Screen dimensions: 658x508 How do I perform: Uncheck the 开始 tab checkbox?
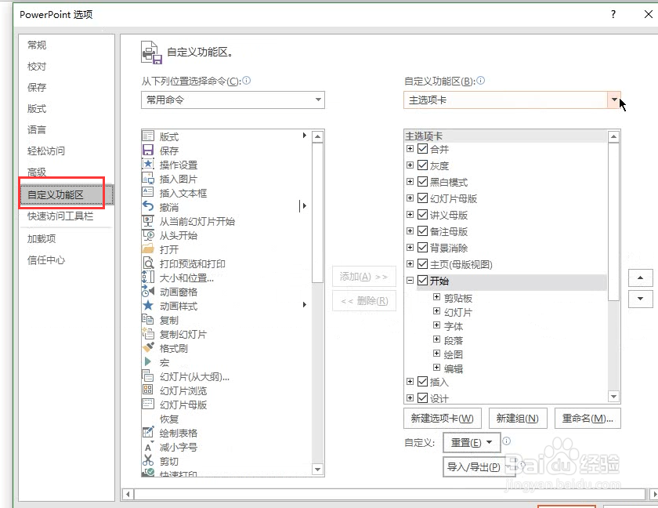(x=422, y=280)
